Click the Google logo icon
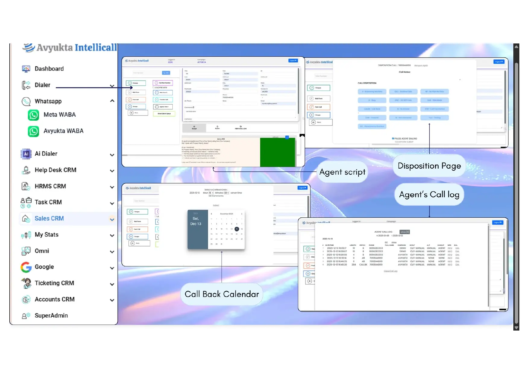 (x=26, y=267)
